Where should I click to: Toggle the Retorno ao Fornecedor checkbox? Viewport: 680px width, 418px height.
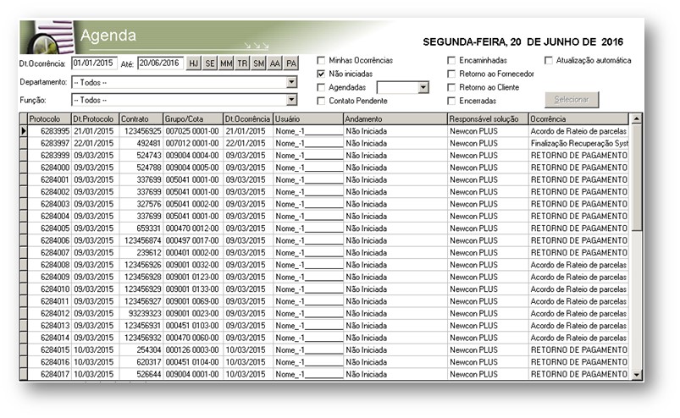click(x=451, y=74)
